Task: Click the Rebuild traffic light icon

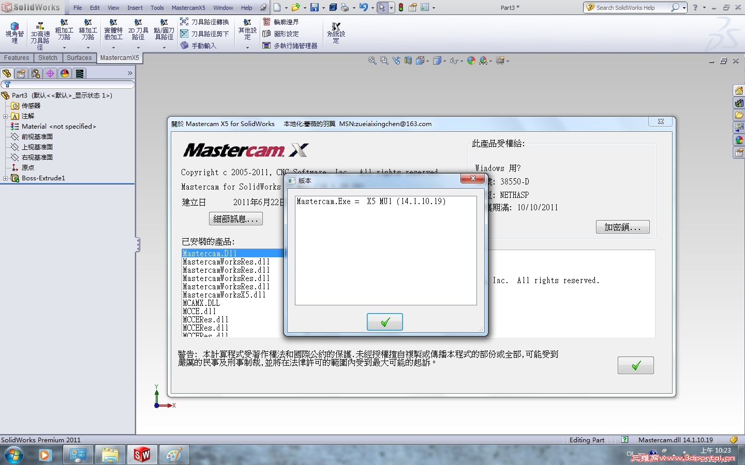Action: tap(401, 7)
